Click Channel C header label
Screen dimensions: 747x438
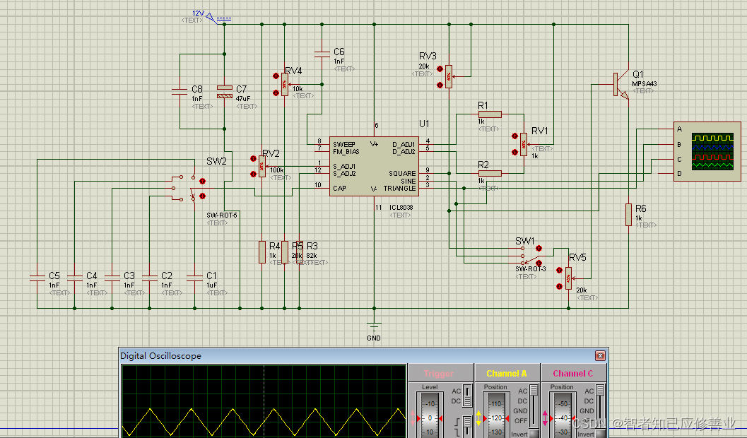pyautogui.click(x=573, y=374)
